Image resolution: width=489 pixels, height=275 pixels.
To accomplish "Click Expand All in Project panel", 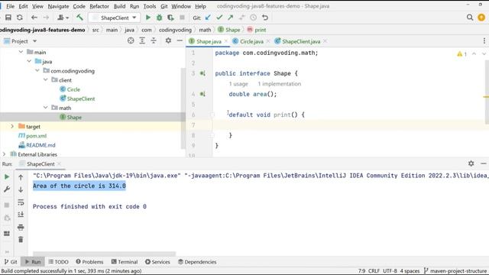I will point(142,40).
